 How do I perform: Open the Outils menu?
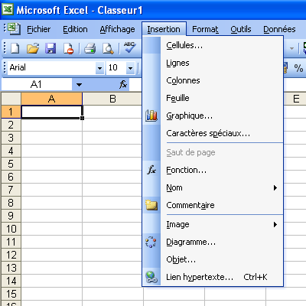click(241, 29)
